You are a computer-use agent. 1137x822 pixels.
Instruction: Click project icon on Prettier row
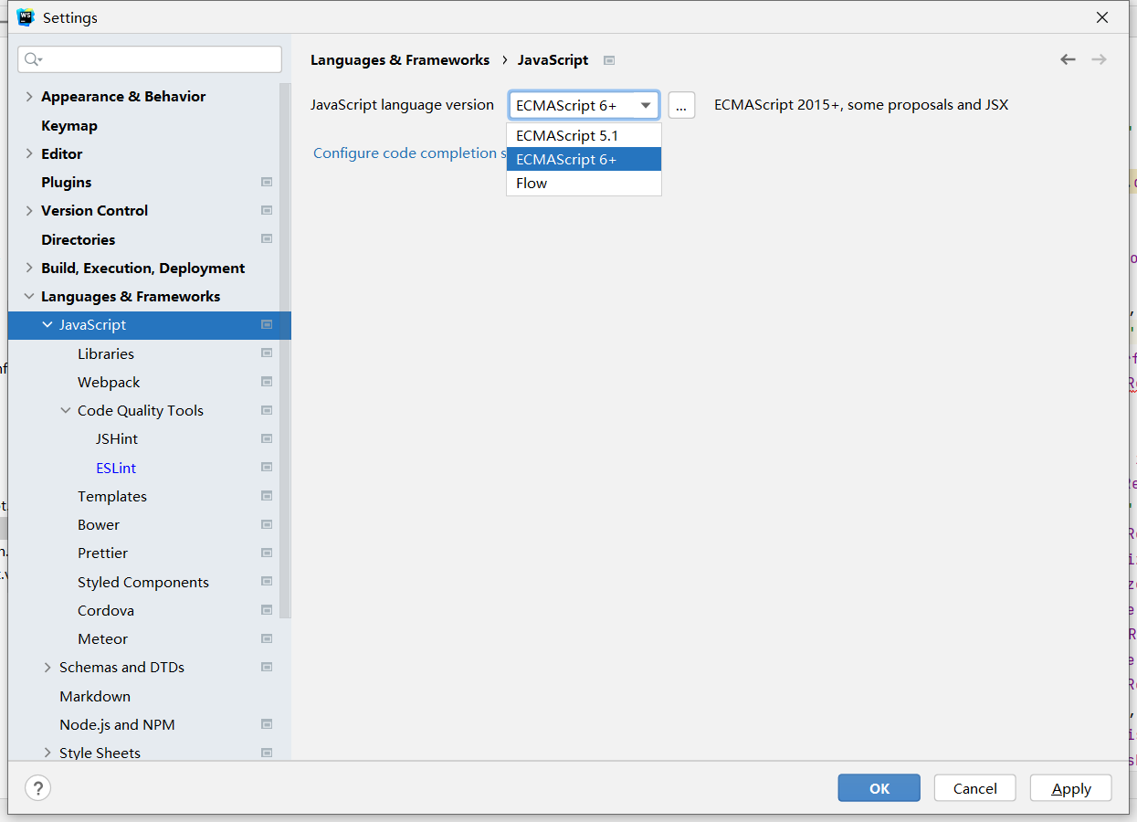point(267,553)
